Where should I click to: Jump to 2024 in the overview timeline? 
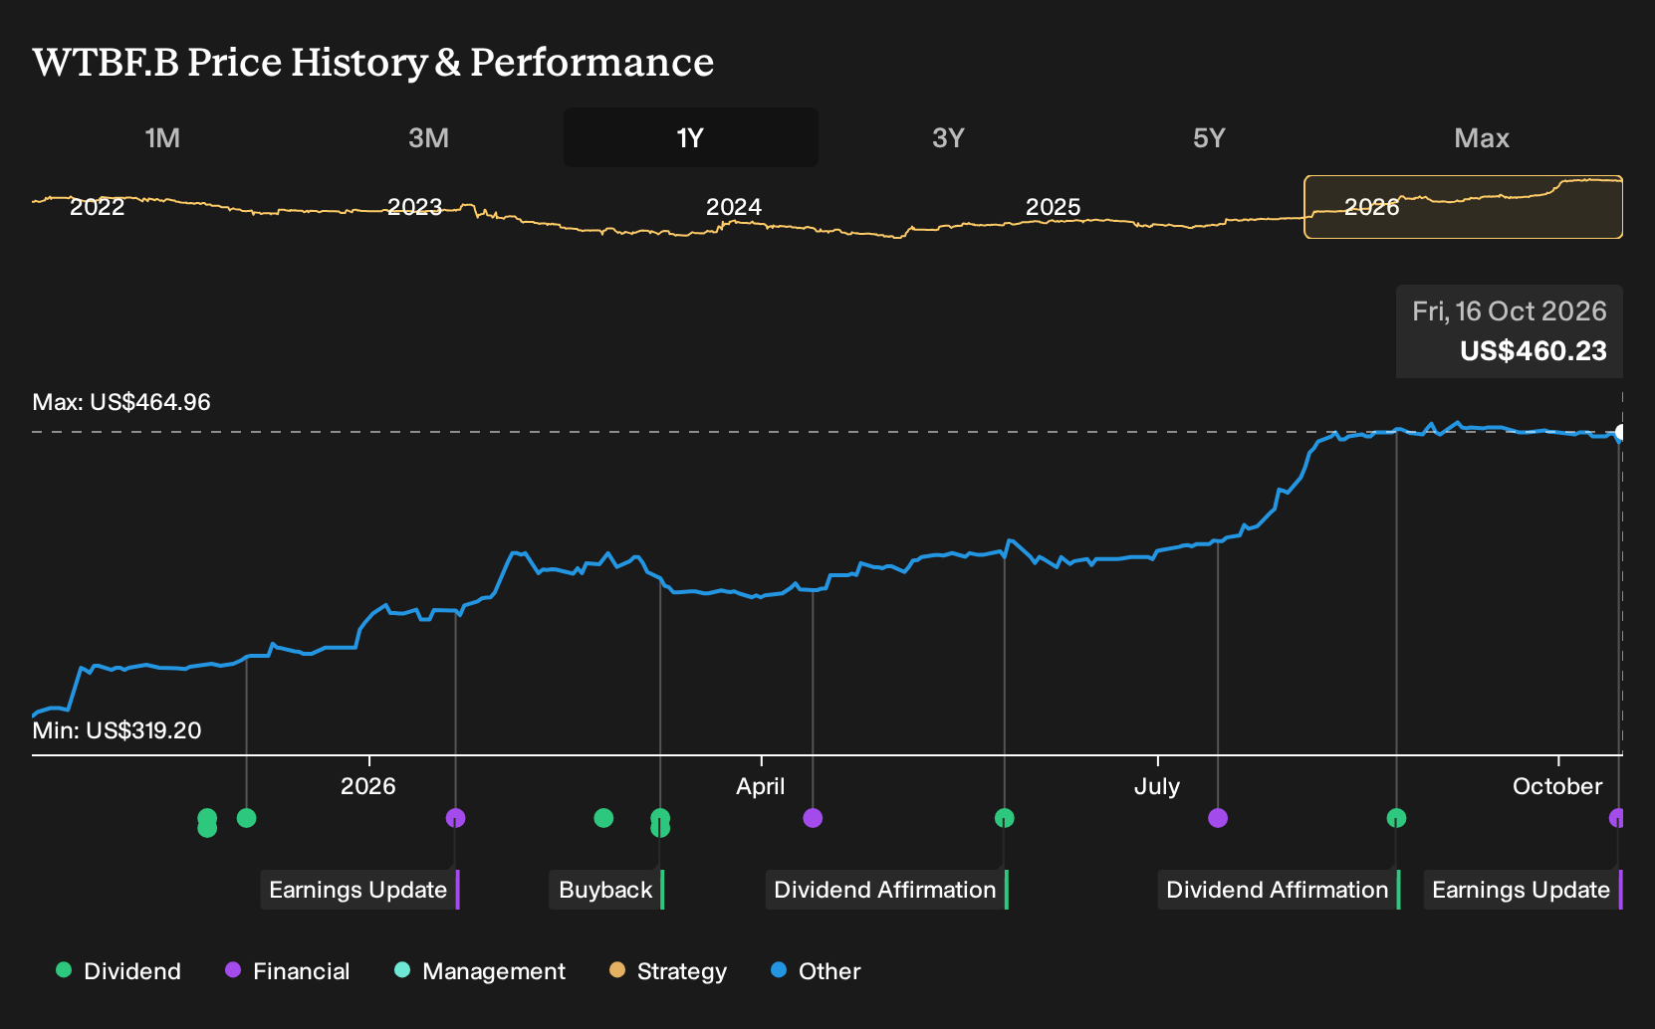click(734, 207)
